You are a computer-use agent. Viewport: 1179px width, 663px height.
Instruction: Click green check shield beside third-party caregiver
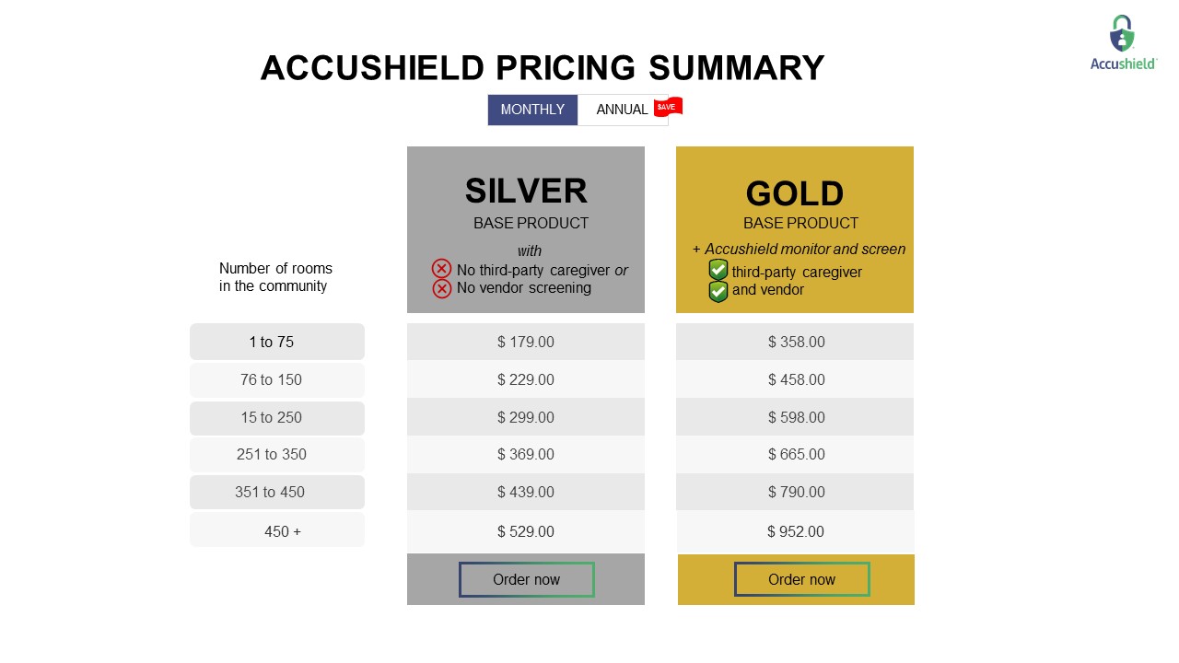point(718,270)
